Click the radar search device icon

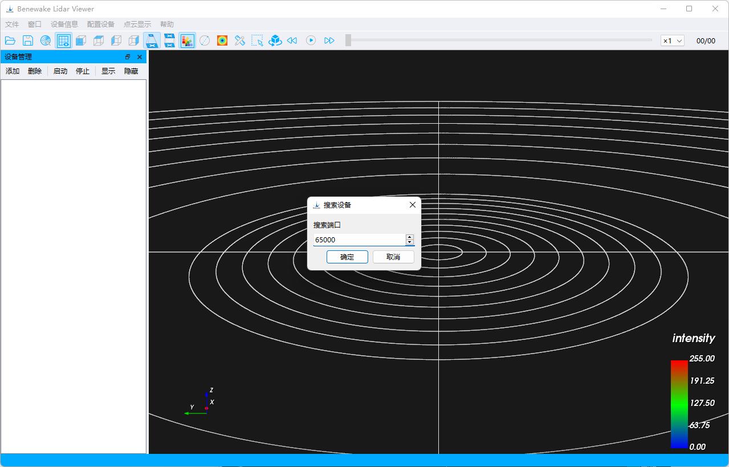pos(46,40)
